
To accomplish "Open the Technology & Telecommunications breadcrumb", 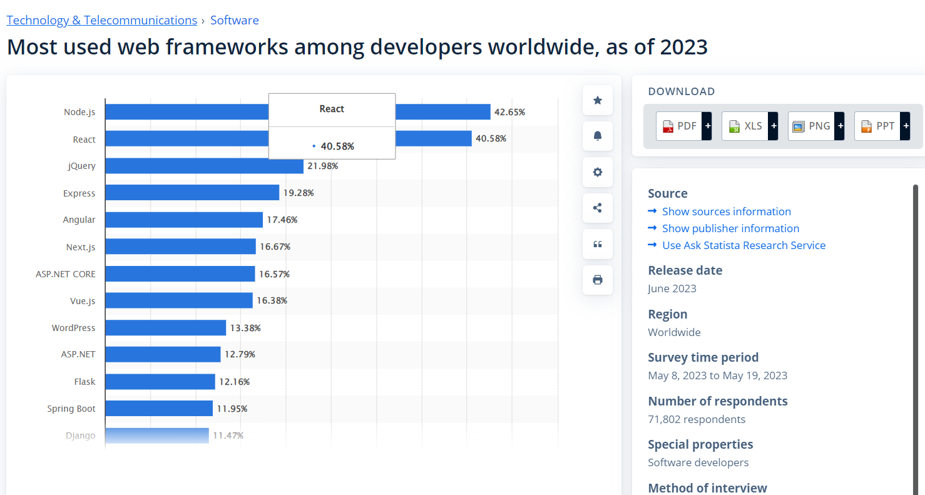I will click(101, 20).
